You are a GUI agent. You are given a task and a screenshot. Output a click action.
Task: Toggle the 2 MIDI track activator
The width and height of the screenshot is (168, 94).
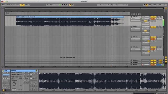coord(153,27)
